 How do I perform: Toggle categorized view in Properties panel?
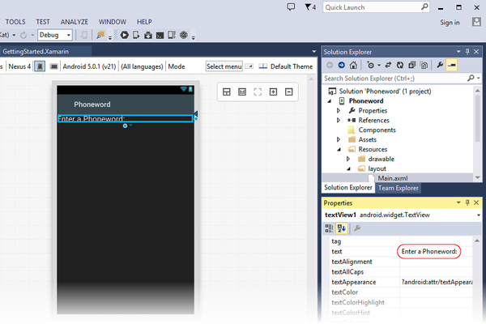(x=330, y=228)
